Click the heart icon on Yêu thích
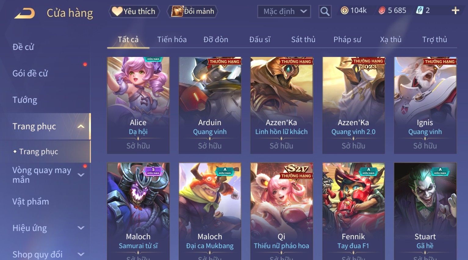The image size is (468, 260). [117, 11]
